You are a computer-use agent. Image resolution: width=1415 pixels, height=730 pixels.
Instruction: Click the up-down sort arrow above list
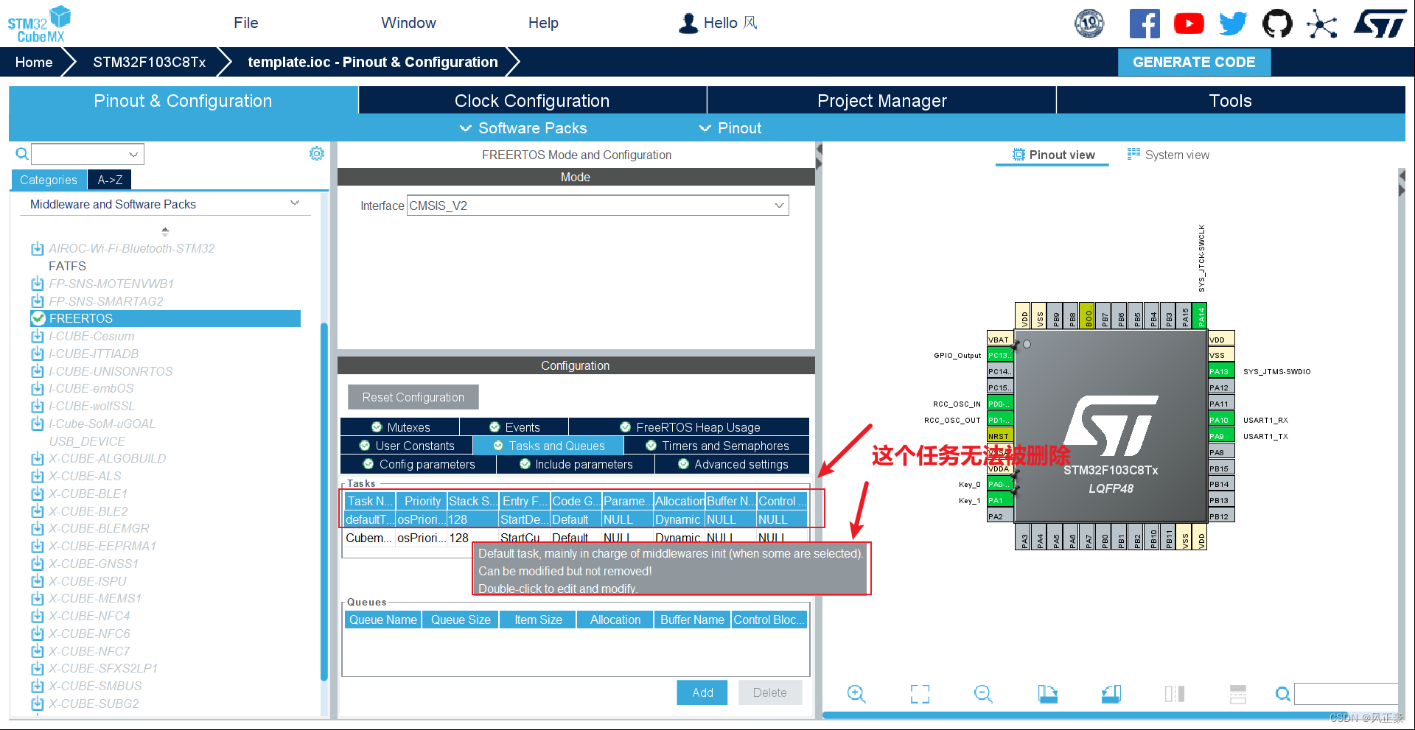[165, 231]
